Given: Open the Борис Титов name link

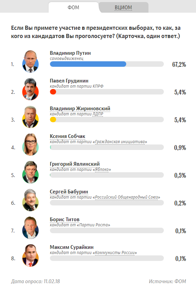Looking at the screenshot, I should 65,219.
